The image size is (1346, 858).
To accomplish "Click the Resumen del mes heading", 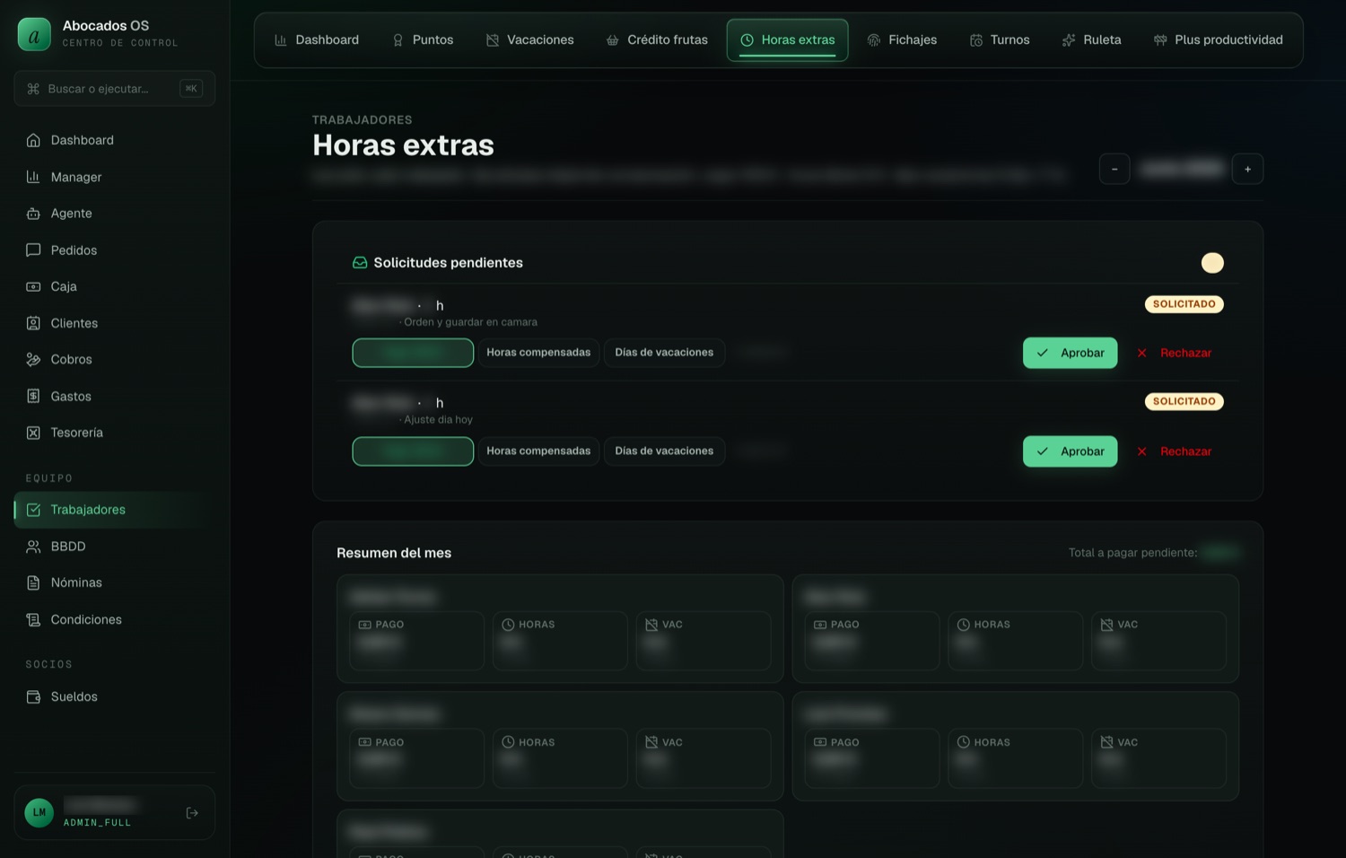I will coord(394,553).
